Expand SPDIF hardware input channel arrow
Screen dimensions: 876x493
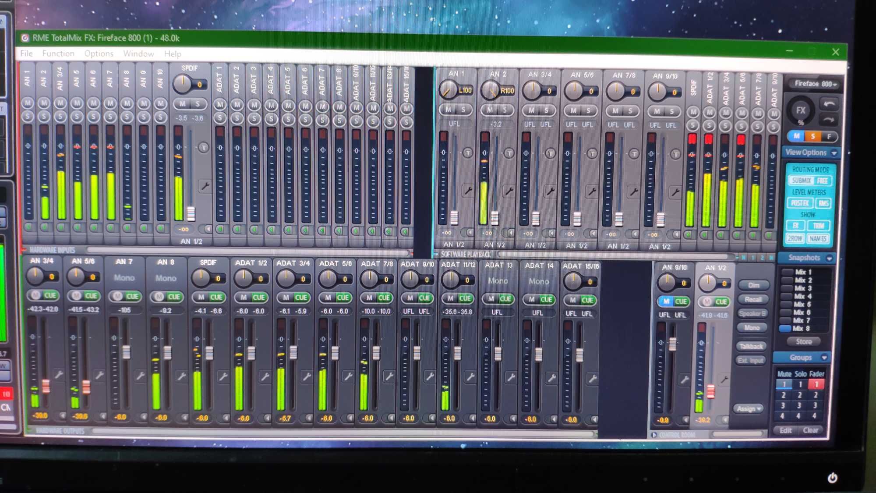[207, 228]
